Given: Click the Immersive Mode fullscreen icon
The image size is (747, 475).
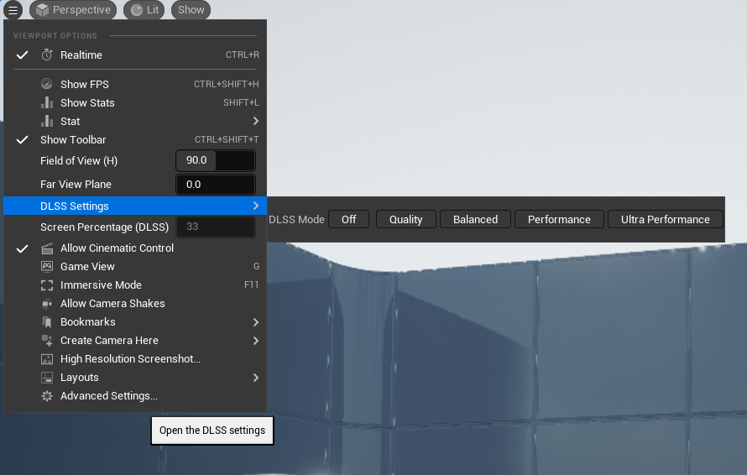Looking at the screenshot, I should coord(47,284).
